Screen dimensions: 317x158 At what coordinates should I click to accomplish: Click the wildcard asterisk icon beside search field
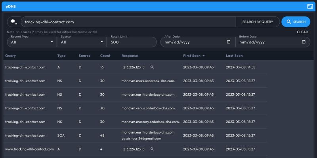pos(14,22)
